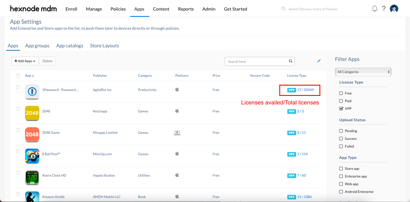Click the License Type column header

297,76
